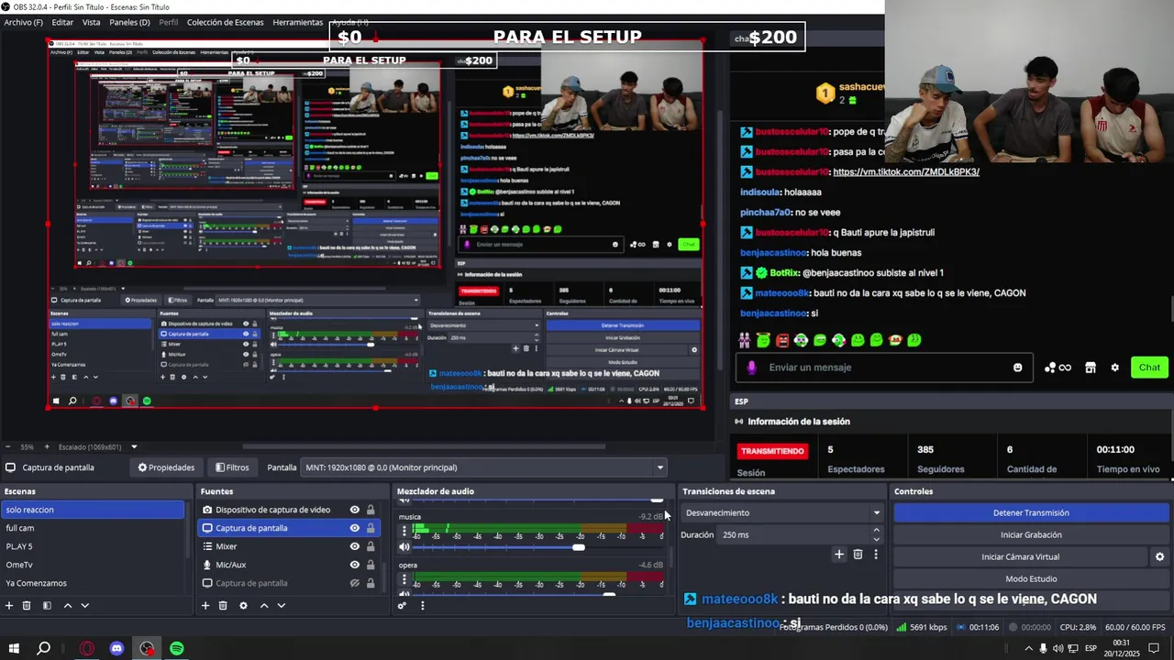1174x660 pixels.
Task: Open Editar menu
Action: (62, 22)
